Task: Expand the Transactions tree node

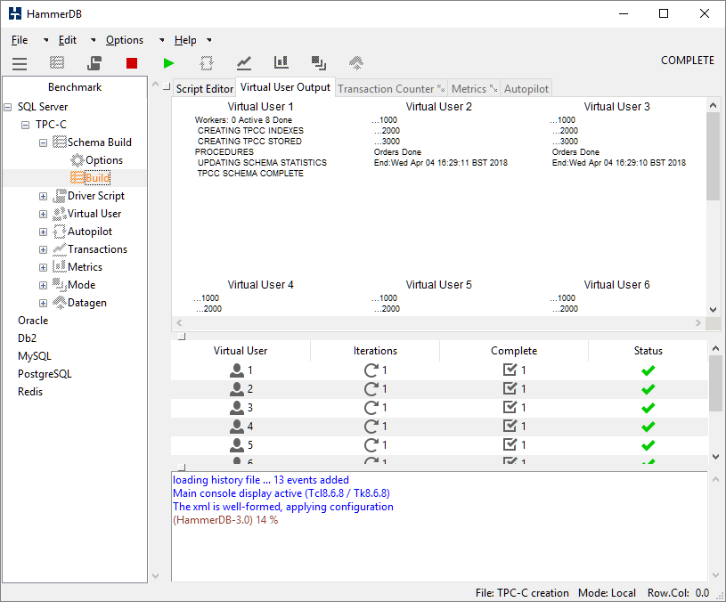Action: click(x=43, y=250)
